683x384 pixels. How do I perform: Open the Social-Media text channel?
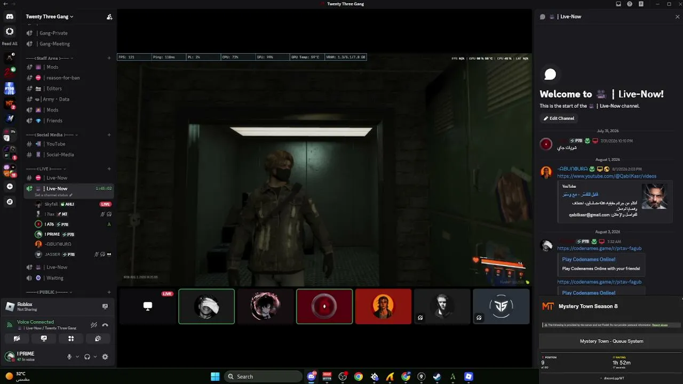click(x=69, y=155)
